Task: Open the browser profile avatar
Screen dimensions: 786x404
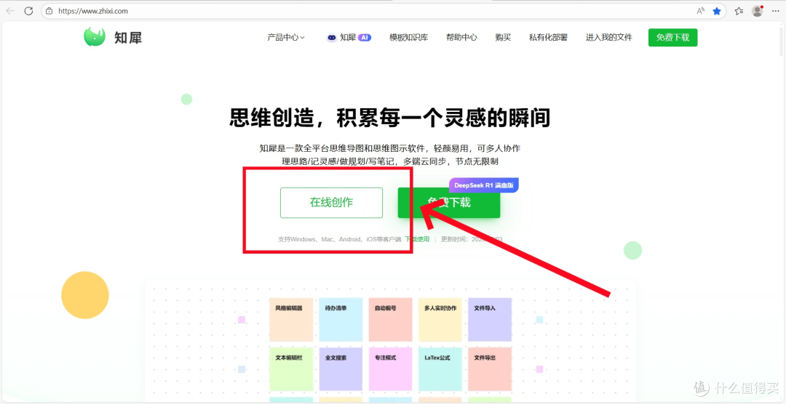Action: pyautogui.click(x=758, y=10)
